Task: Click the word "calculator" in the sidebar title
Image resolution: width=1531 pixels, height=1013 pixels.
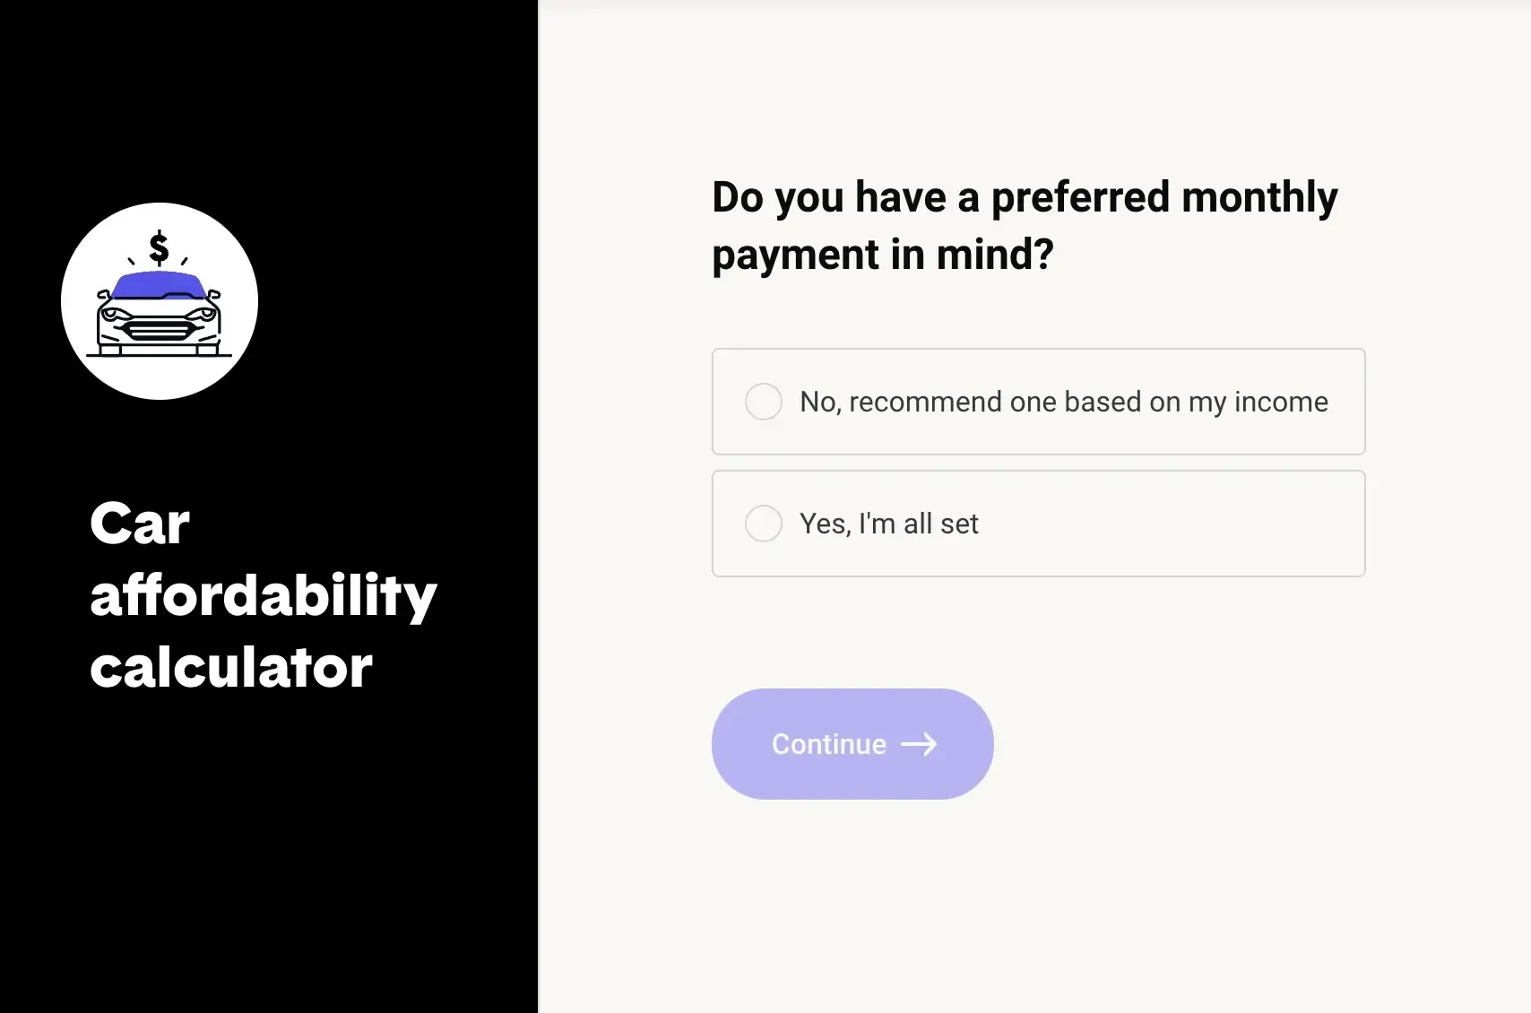Action: coord(231,668)
